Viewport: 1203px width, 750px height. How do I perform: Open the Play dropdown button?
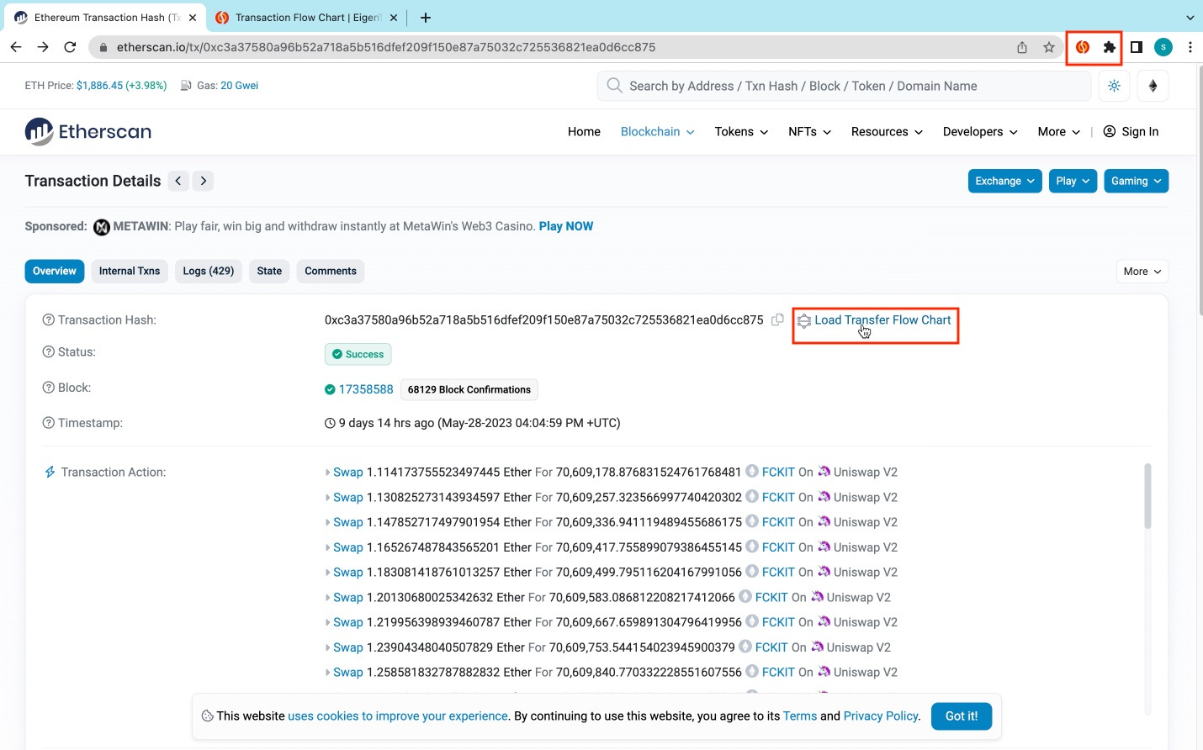pyautogui.click(x=1073, y=181)
